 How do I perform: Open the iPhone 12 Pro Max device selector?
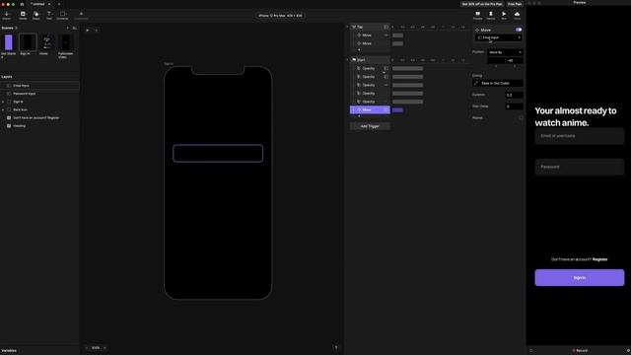(280, 16)
